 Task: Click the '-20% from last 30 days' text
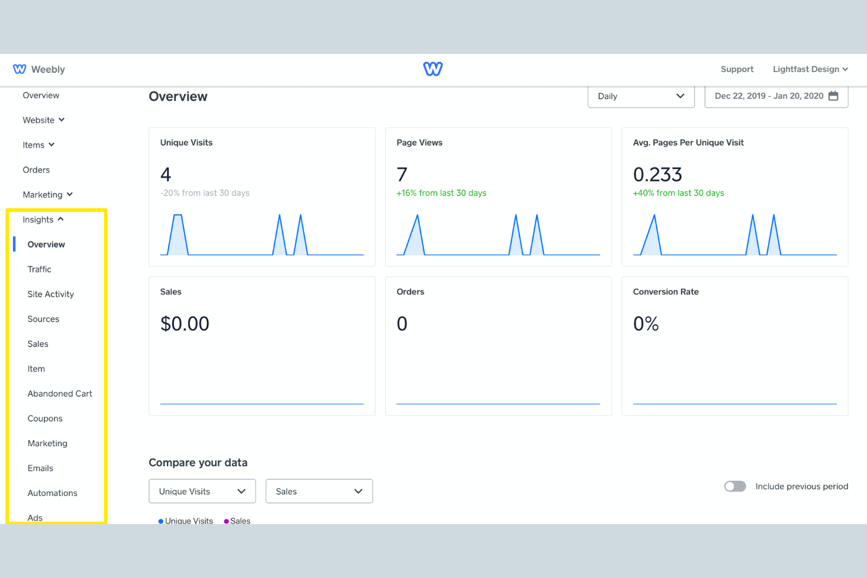coord(205,193)
